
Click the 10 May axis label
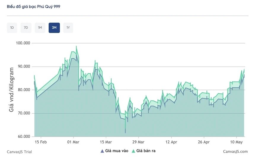[236, 142]
